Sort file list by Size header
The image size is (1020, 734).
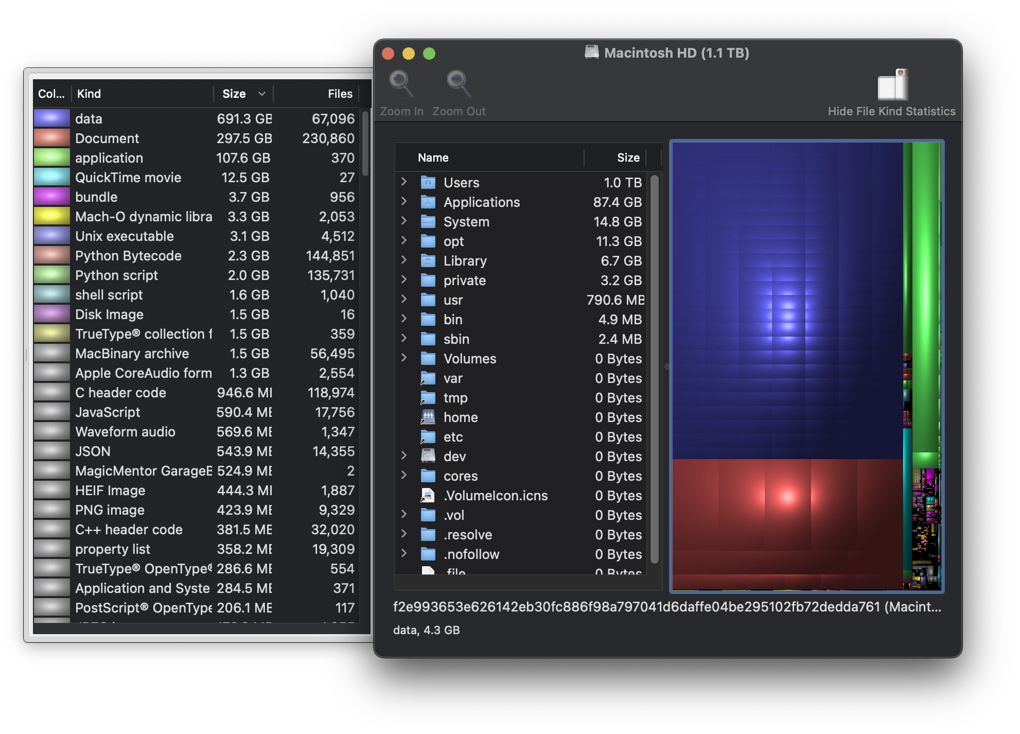click(x=615, y=158)
